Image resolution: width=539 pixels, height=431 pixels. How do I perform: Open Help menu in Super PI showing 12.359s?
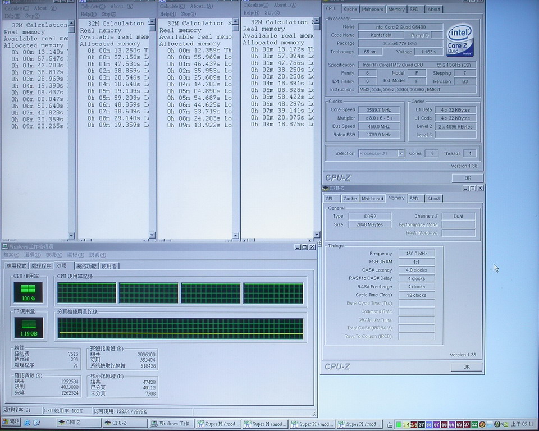(167, 13)
